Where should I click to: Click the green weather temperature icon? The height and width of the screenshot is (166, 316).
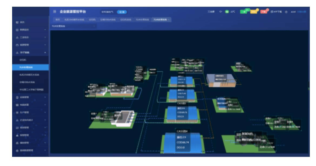[x=227, y=12]
